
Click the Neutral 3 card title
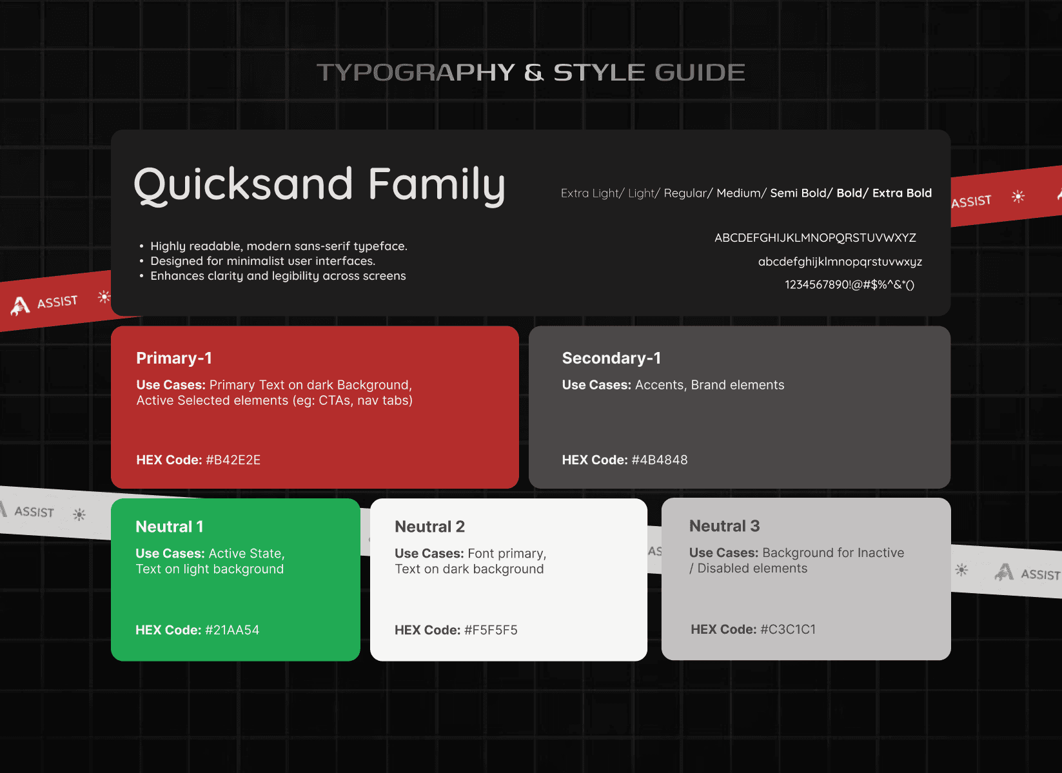click(x=724, y=526)
